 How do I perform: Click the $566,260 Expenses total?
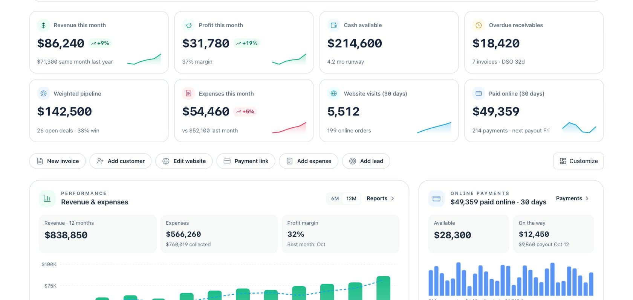coord(183,234)
